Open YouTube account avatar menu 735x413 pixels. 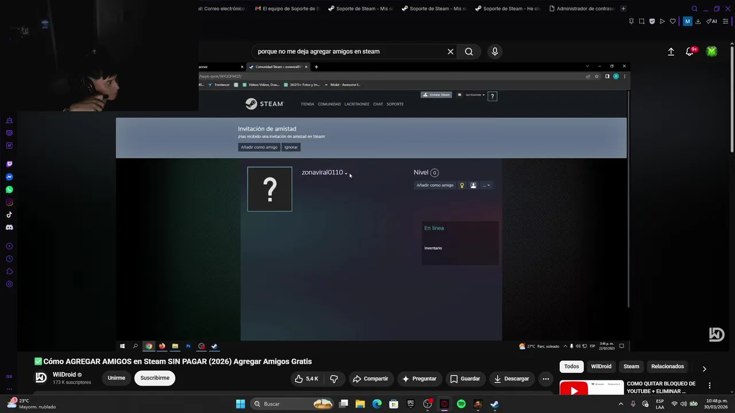711,52
